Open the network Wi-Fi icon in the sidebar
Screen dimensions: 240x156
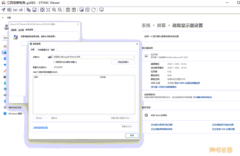point(5,65)
